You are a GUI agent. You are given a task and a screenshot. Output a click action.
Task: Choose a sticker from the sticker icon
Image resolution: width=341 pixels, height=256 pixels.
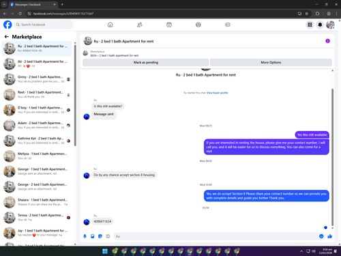pyautogui.click(x=100, y=236)
